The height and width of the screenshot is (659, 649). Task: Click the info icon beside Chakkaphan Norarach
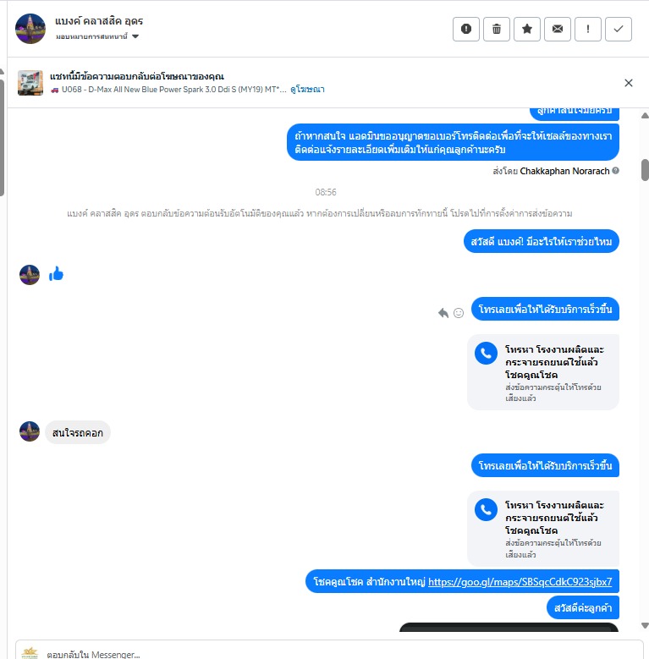pos(616,171)
